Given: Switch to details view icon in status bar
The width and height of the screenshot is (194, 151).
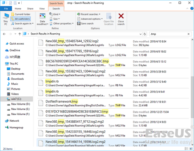Looking at the screenshot, I should (186, 148).
